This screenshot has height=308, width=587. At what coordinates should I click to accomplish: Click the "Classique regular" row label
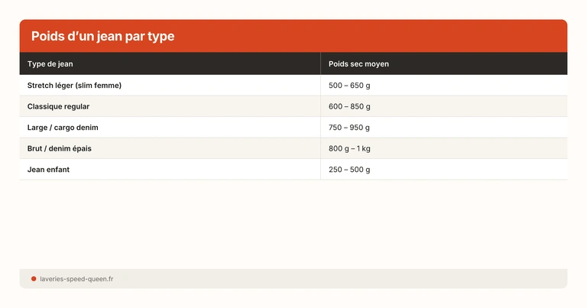pos(58,106)
